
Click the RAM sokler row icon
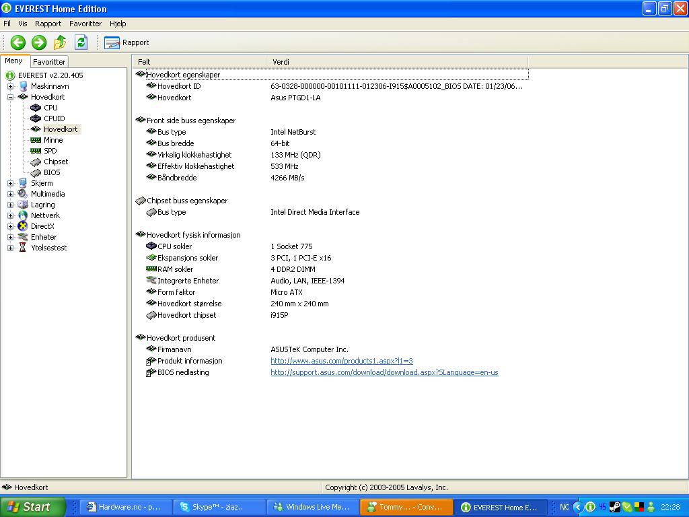point(151,269)
